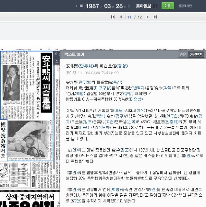Click the 고촌 hangul link
Screen dimensions: 206x207
click(x=110, y=122)
